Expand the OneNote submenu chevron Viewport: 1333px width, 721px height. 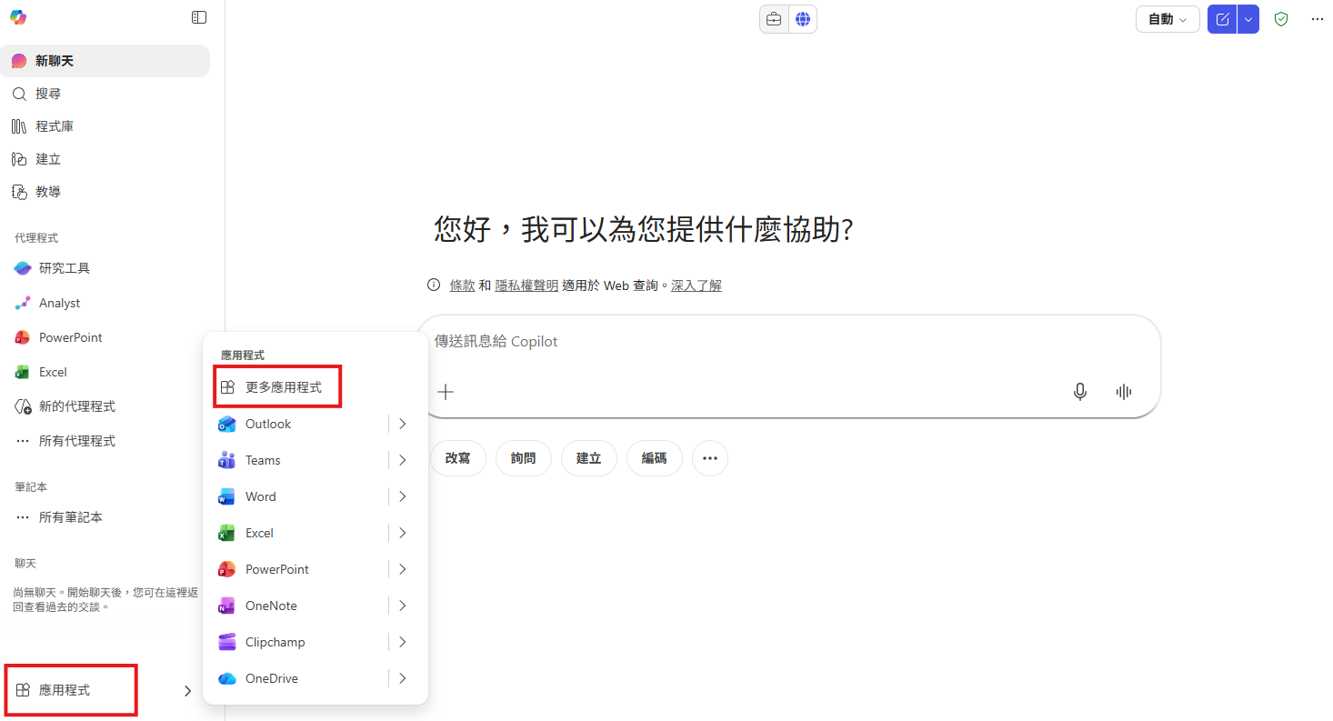(x=402, y=606)
